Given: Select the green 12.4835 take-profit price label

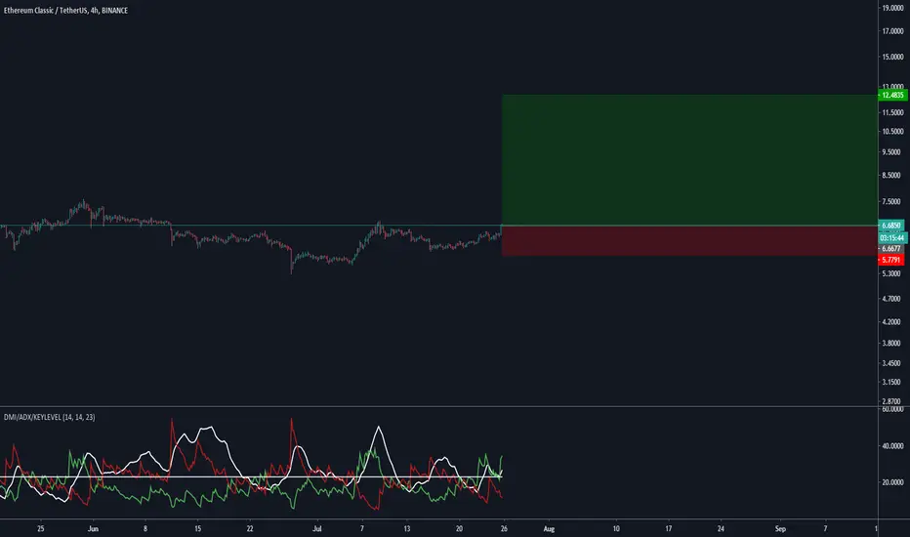Looking at the screenshot, I should pos(892,95).
